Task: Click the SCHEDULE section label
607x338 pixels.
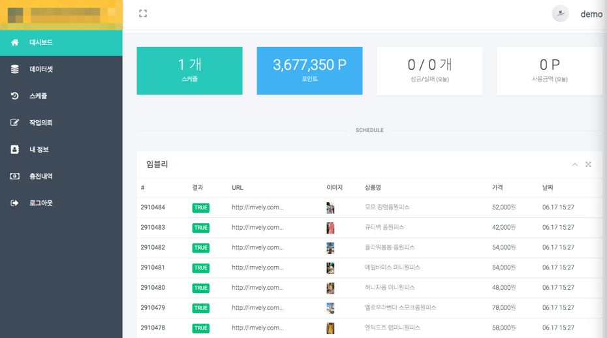Action: tap(369, 131)
